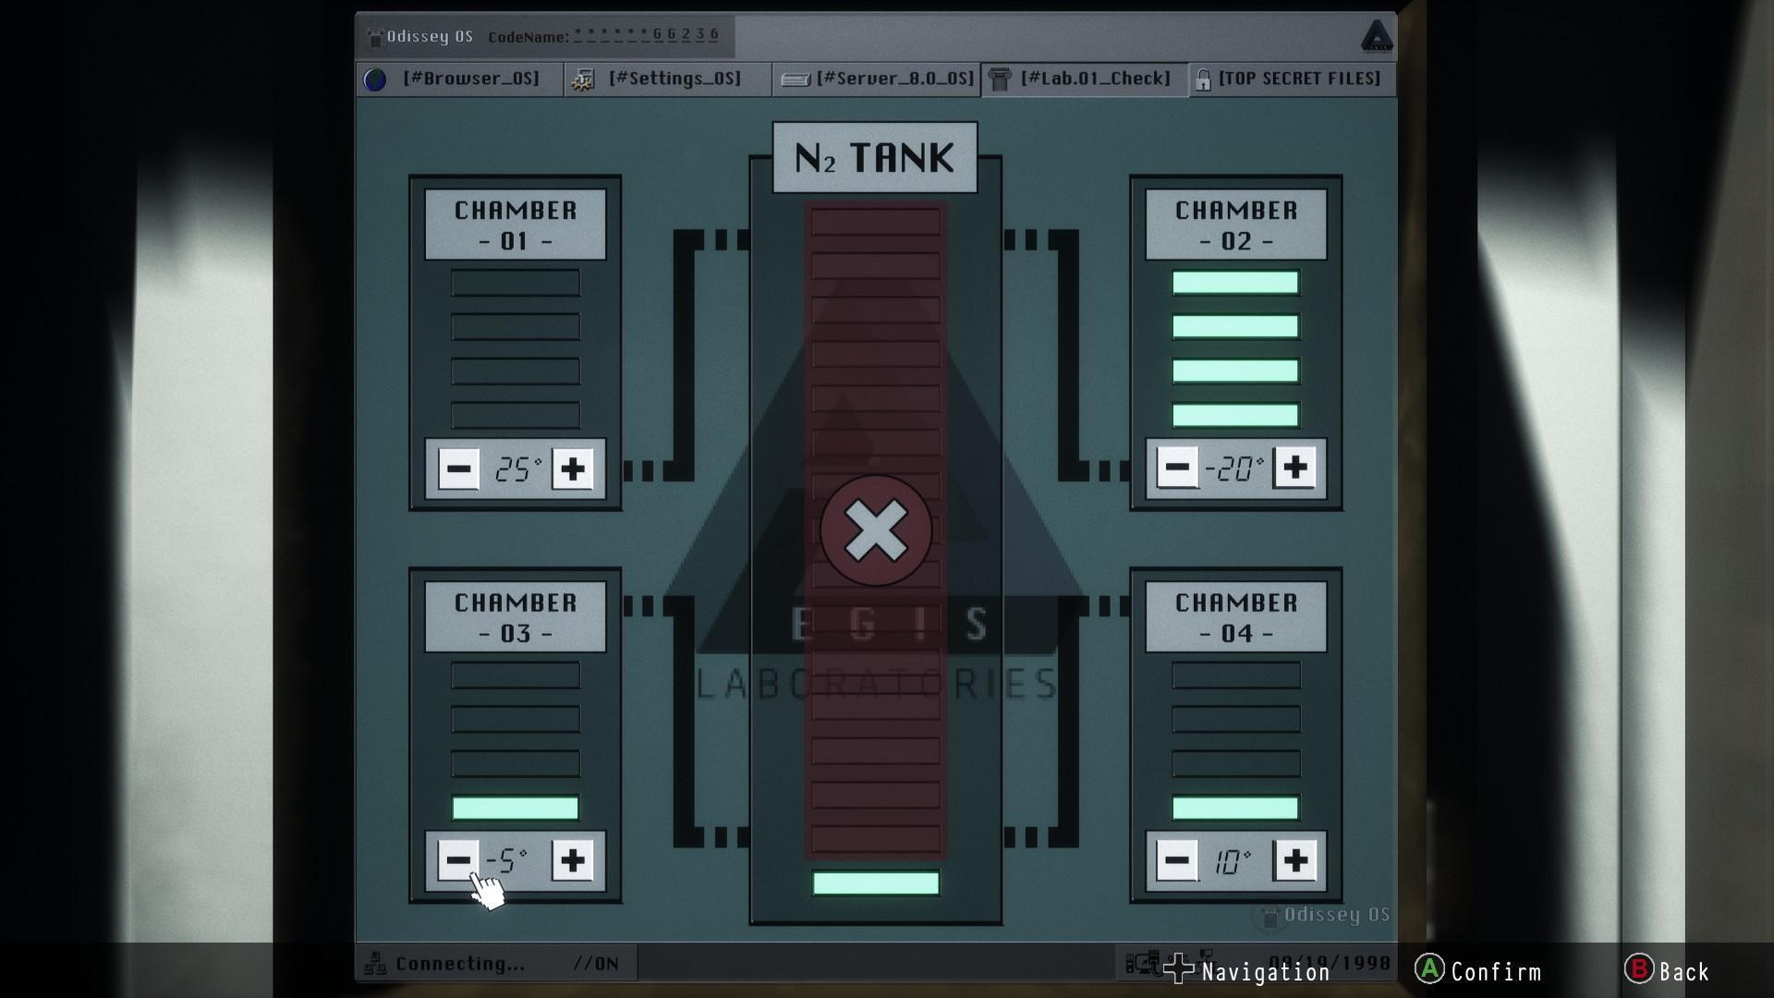1774x998 pixels.
Task: Click the server drive icon
Action: (795, 80)
